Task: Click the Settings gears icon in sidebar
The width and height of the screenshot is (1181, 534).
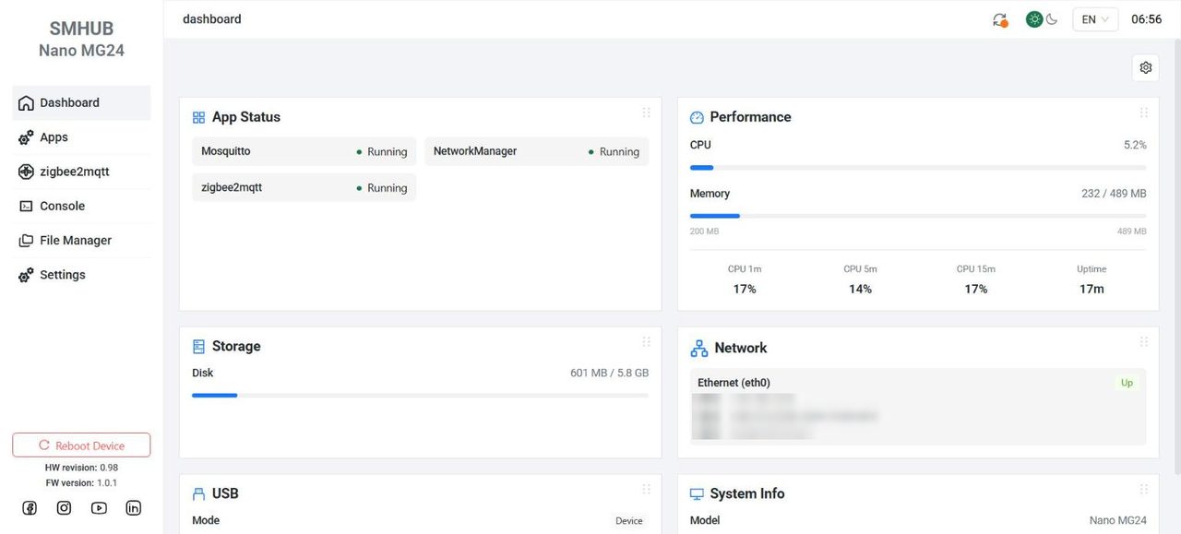Action: click(x=26, y=275)
